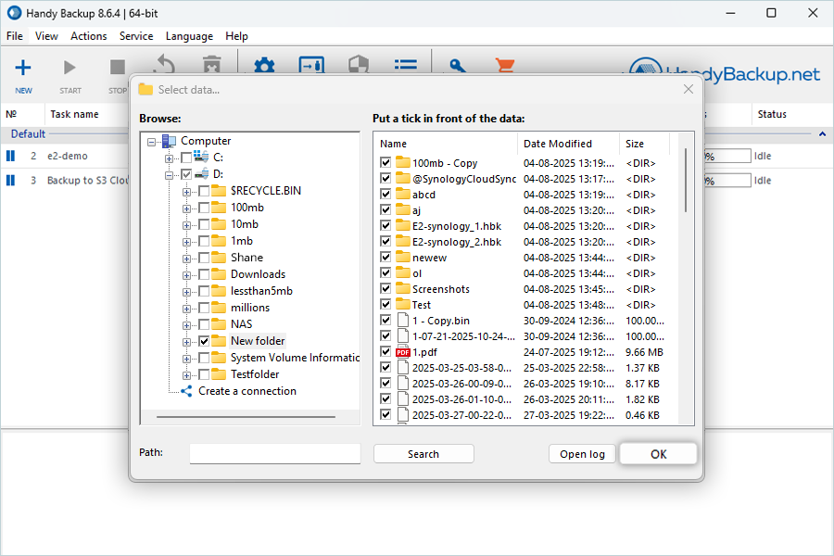This screenshot has height=556, width=834.
Task: Click the Create a connection share icon
Action: [x=186, y=391]
